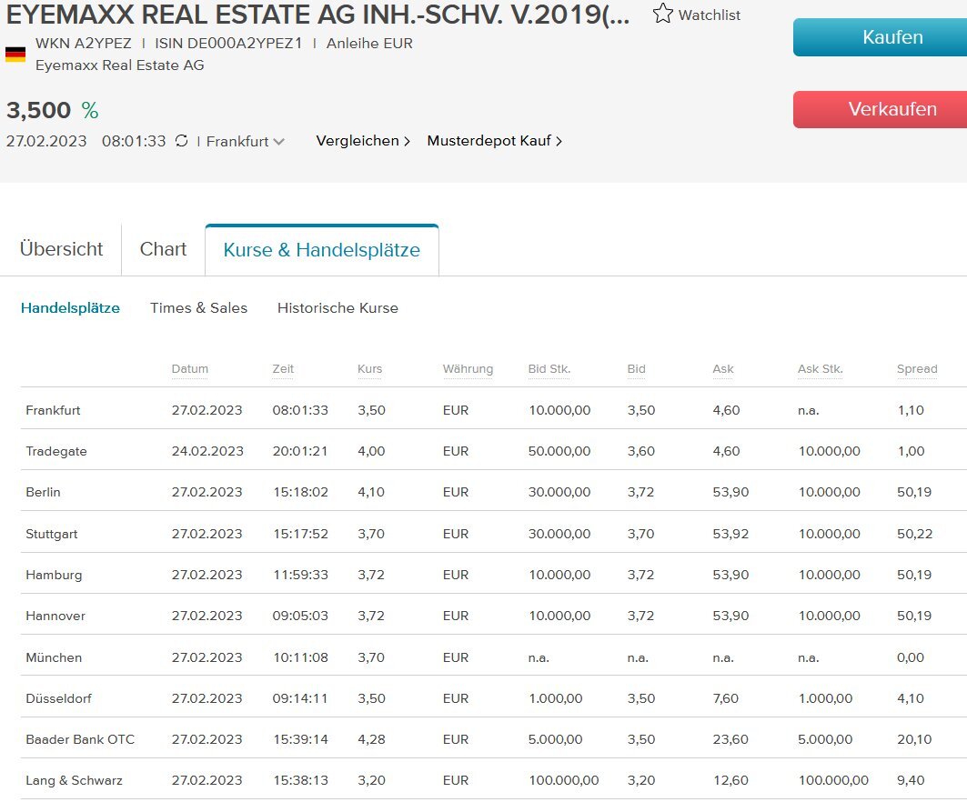Click Berlin time 15:18:02
This screenshot has height=802, width=967.
tap(300, 492)
